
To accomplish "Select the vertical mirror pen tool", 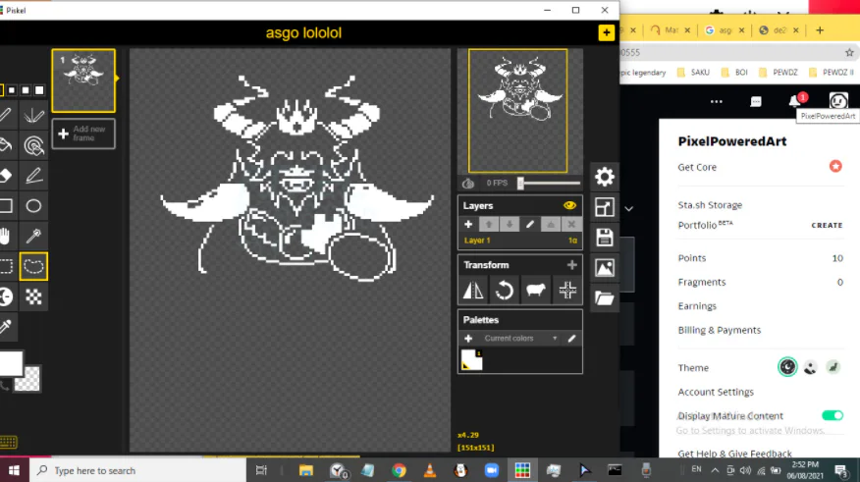I will (x=33, y=115).
